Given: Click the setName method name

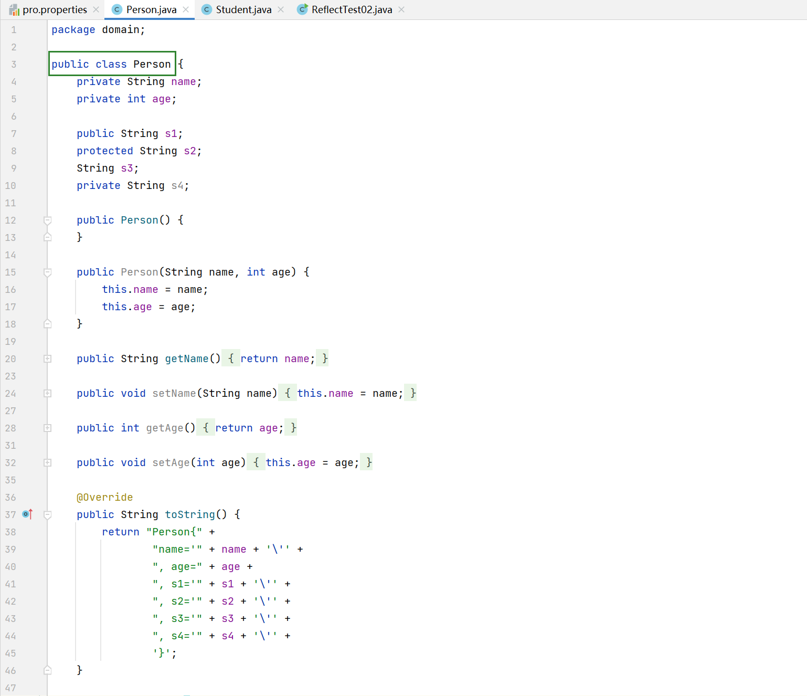Looking at the screenshot, I should pos(174,394).
